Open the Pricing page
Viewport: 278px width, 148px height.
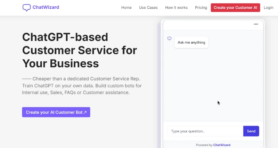[201, 8]
